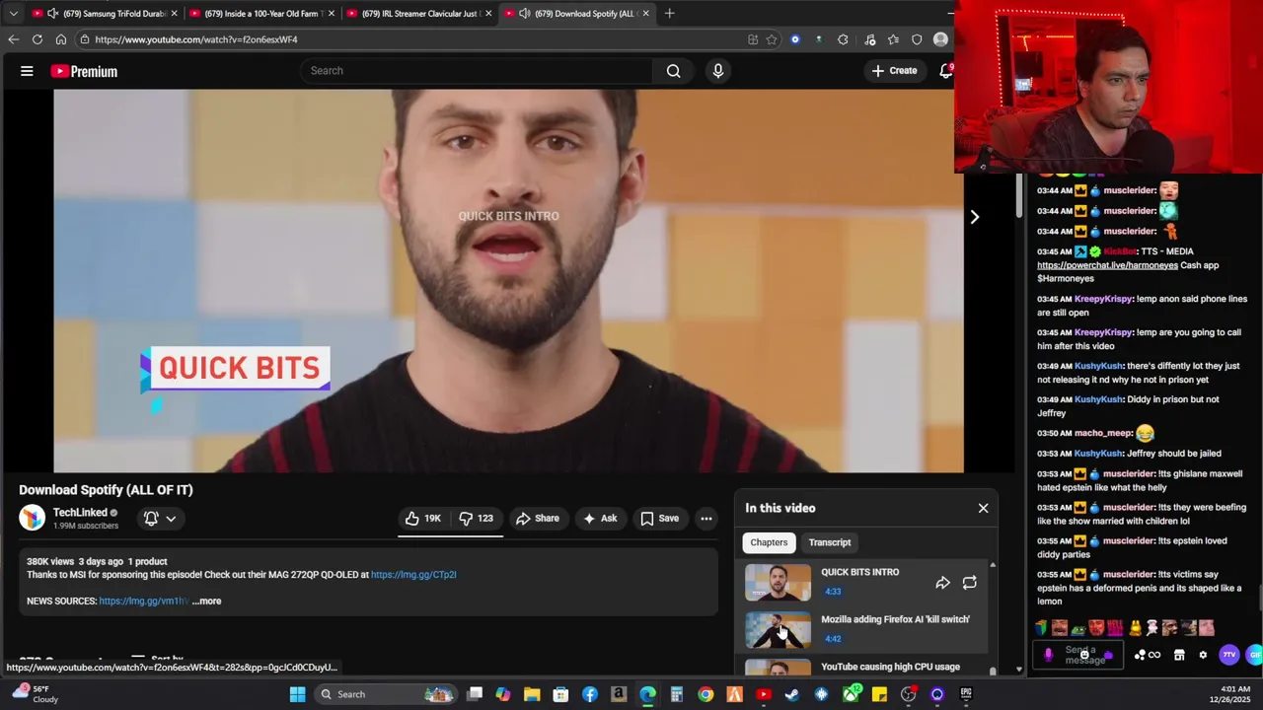The image size is (1263, 710).
Task: Open the 7TV emote button
Action: coord(1228,655)
